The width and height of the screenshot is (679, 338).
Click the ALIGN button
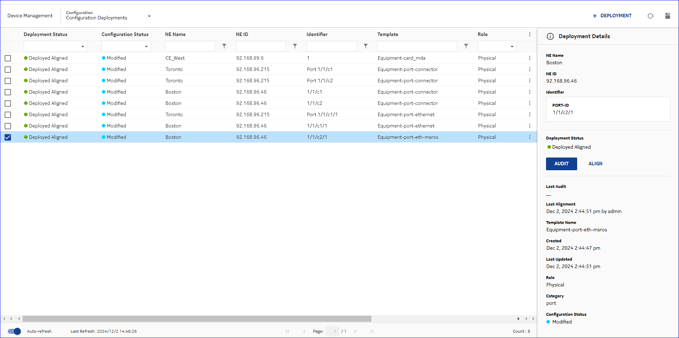tap(595, 164)
